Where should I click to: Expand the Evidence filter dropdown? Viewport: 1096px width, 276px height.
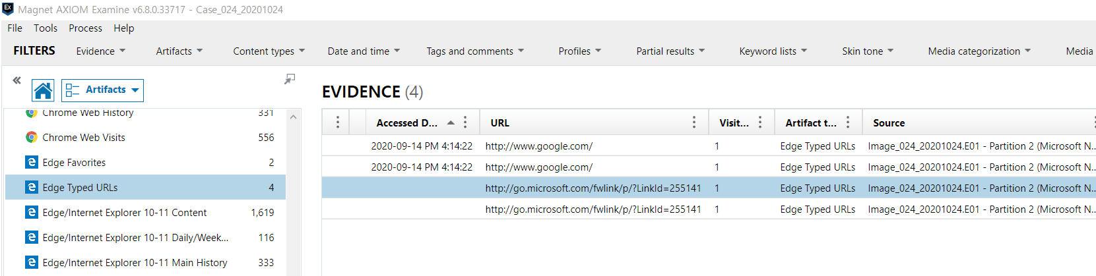click(100, 51)
